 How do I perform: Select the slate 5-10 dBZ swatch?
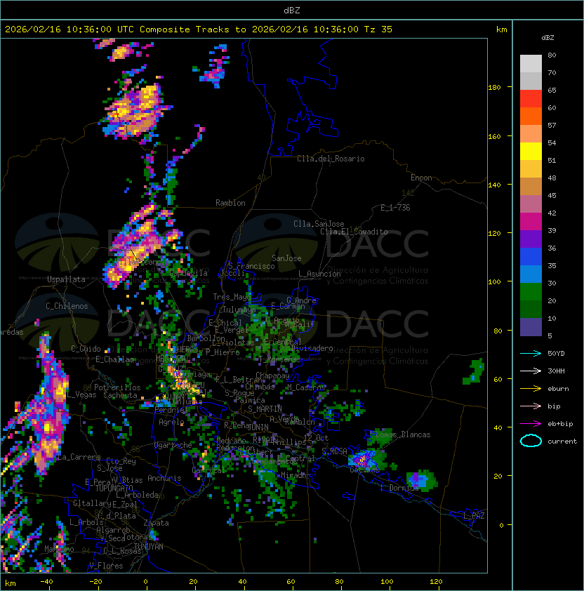[531, 327]
